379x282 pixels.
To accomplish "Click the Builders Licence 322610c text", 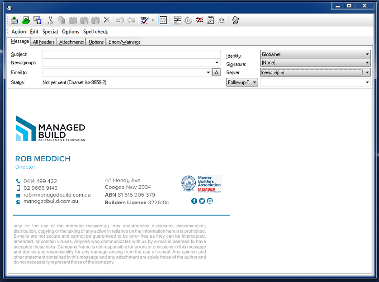I will [137, 202].
